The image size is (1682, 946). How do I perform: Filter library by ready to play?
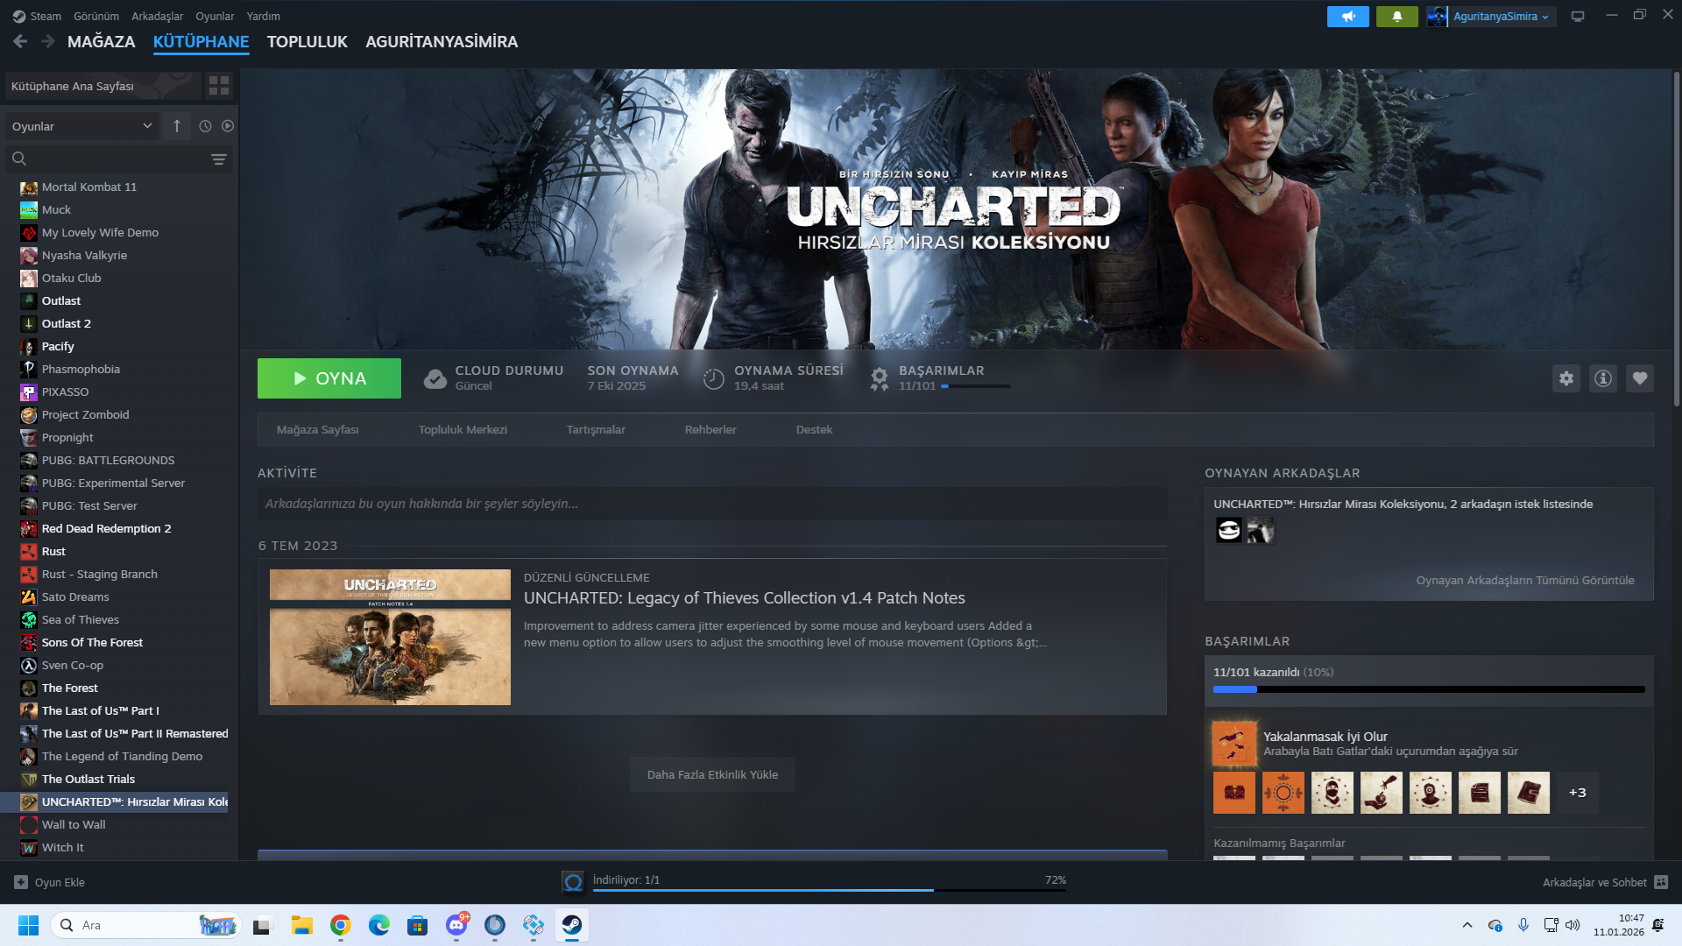[x=228, y=126]
